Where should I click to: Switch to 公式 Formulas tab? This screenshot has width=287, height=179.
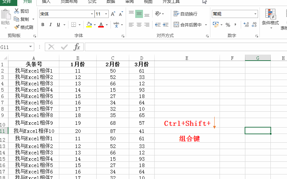click(x=92, y=2)
